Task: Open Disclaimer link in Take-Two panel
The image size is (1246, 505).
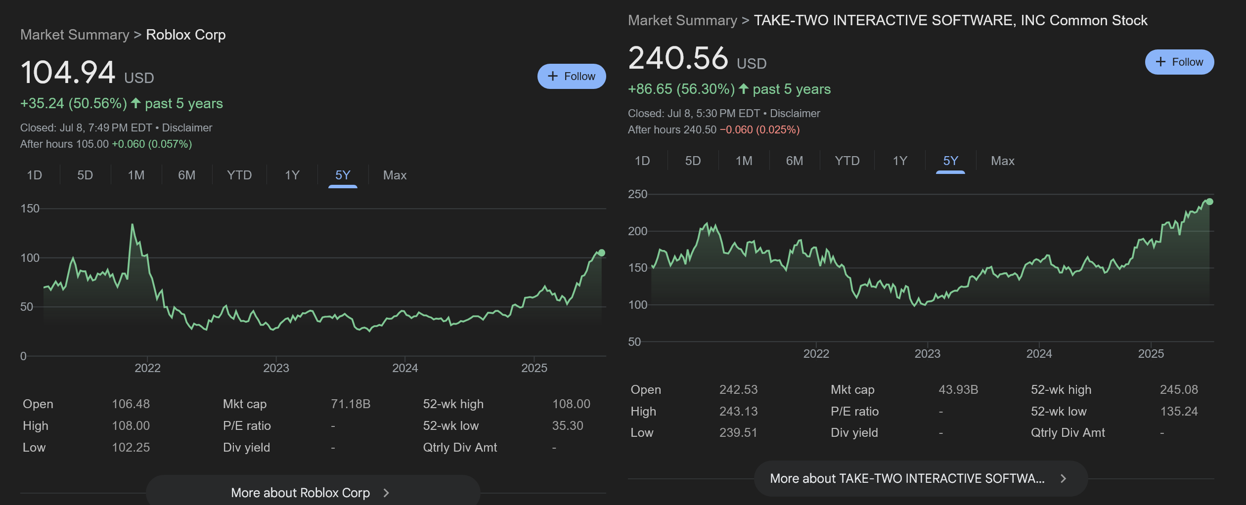Action: click(x=795, y=113)
